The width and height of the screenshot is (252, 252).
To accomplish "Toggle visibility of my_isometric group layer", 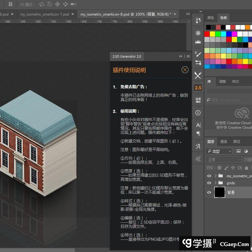I will point(209,176).
